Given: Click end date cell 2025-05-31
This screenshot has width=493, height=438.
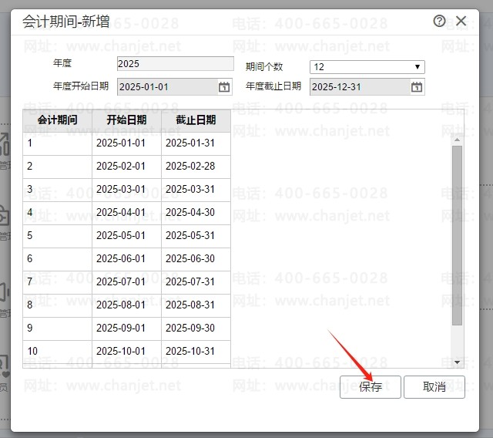Looking at the screenshot, I should [x=196, y=236].
